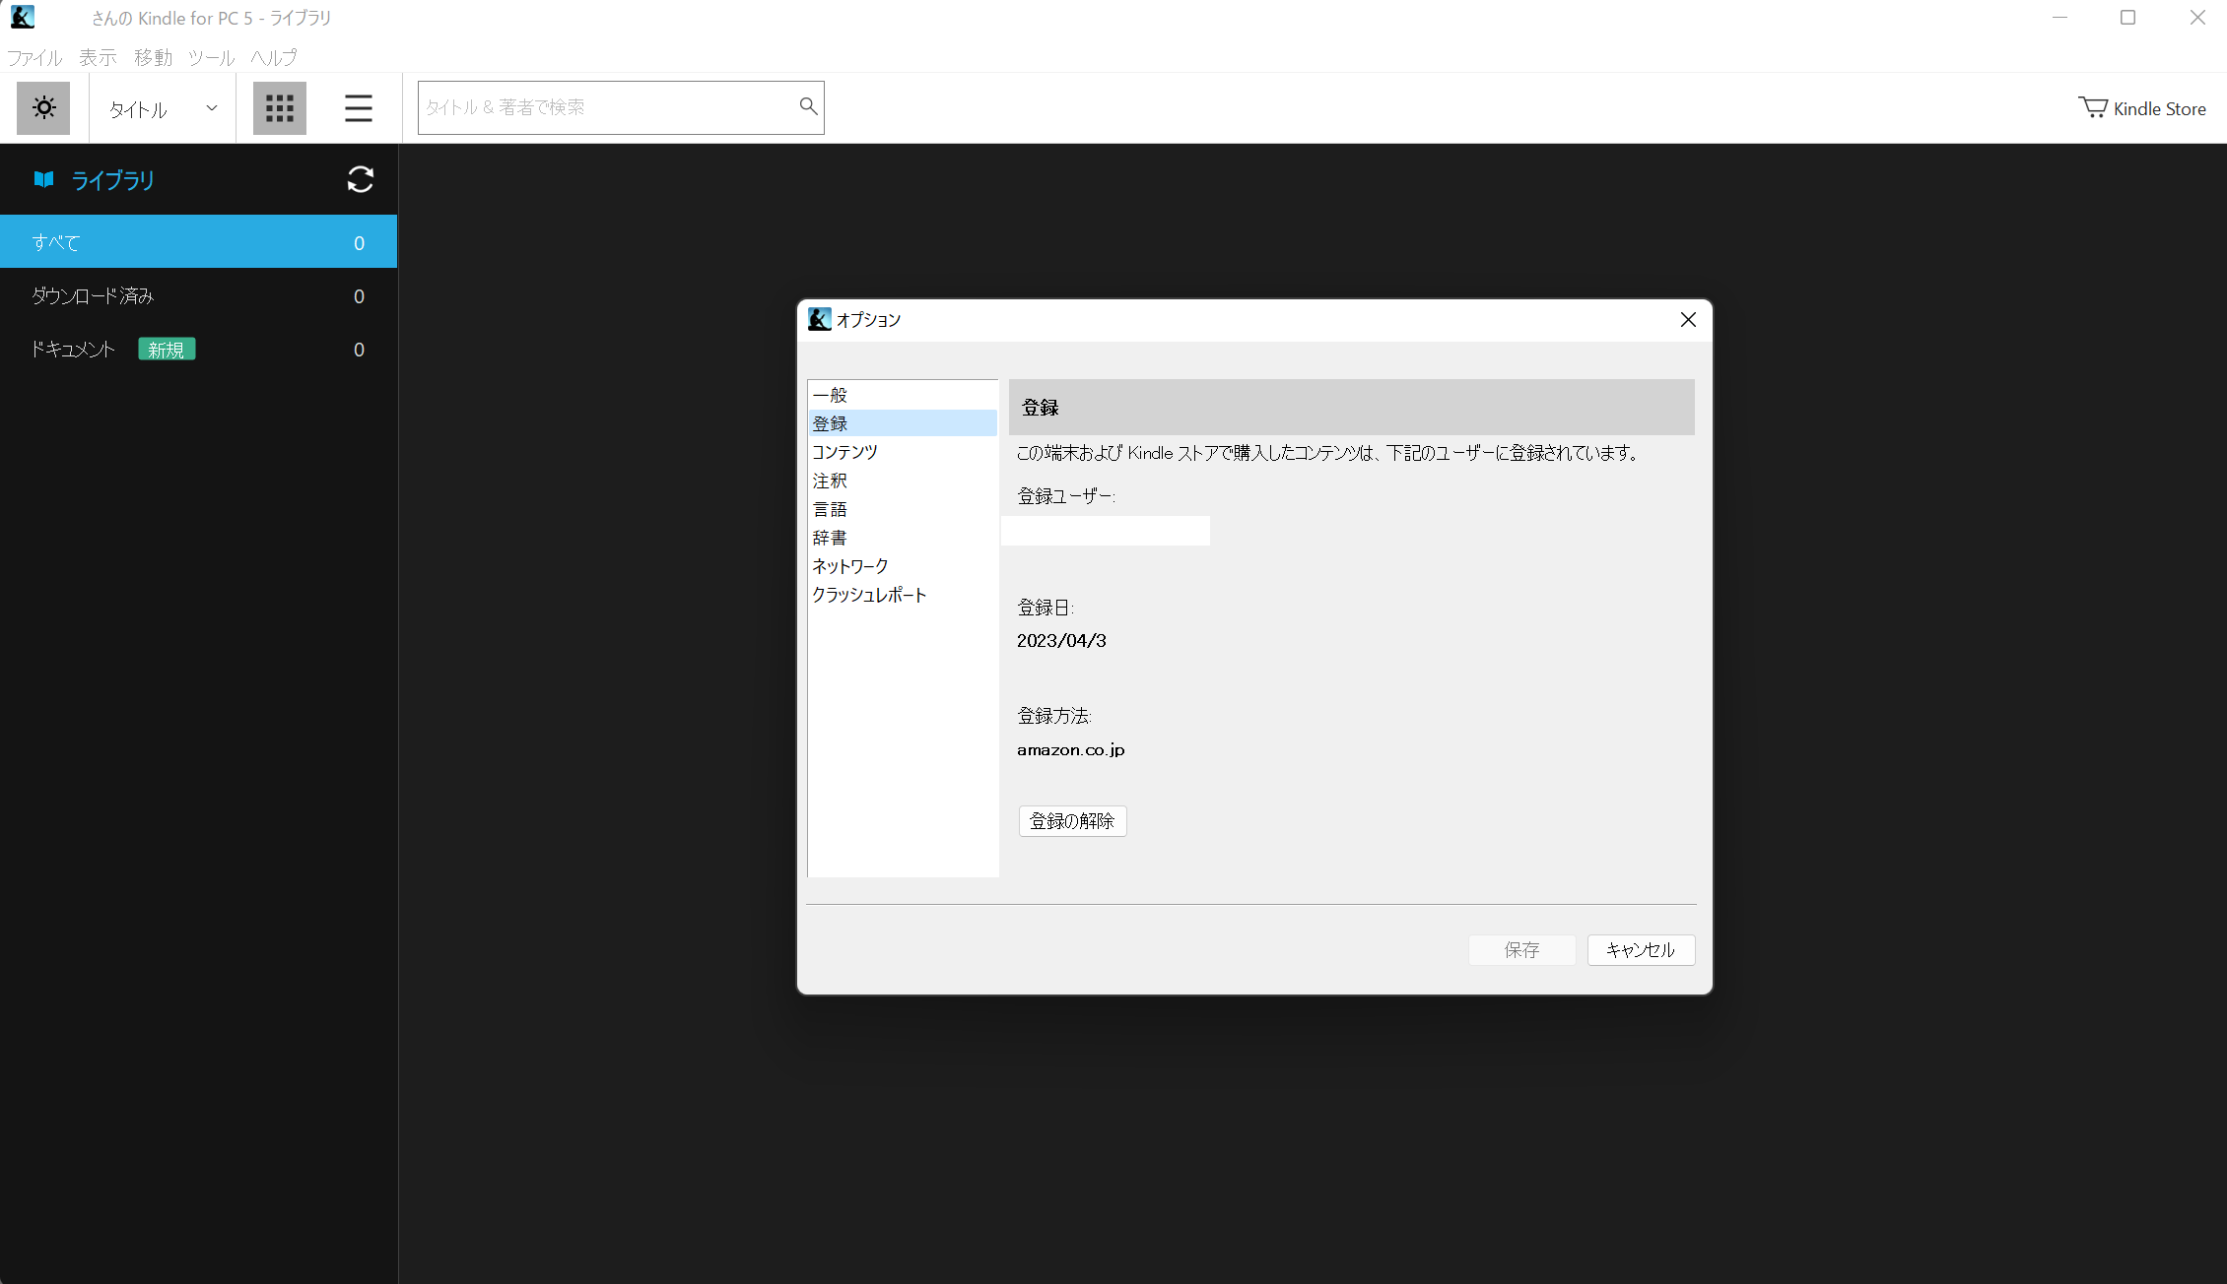The width and height of the screenshot is (2227, 1284).
Task: Click the 登録の解除 button
Action: pos(1072,821)
